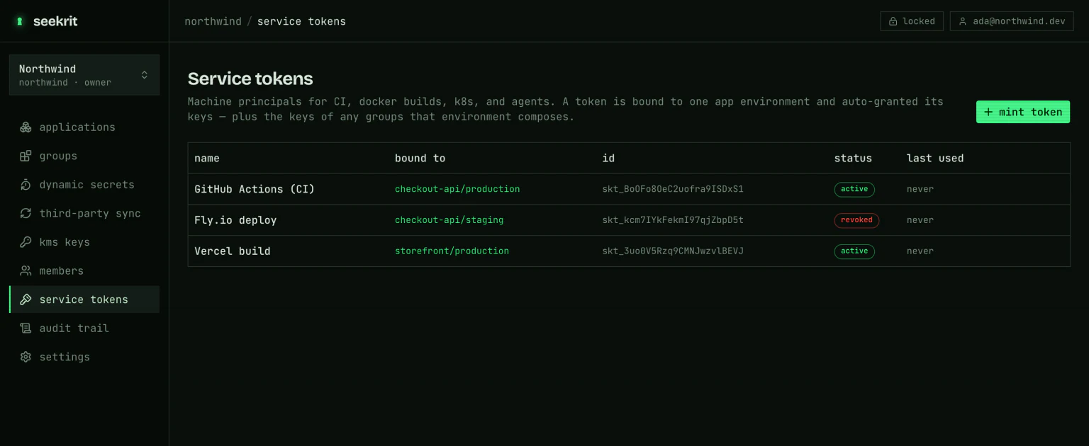Open the checkout-api/production binding link
The width and height of the screenshot is (1089, 446).
[457, 189]
